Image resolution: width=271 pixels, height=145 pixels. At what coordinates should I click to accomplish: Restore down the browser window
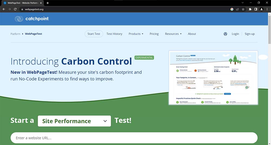(x=259, y=3)
